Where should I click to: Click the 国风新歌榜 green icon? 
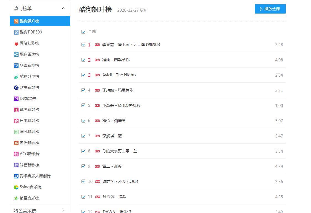[x=16, y=132]
